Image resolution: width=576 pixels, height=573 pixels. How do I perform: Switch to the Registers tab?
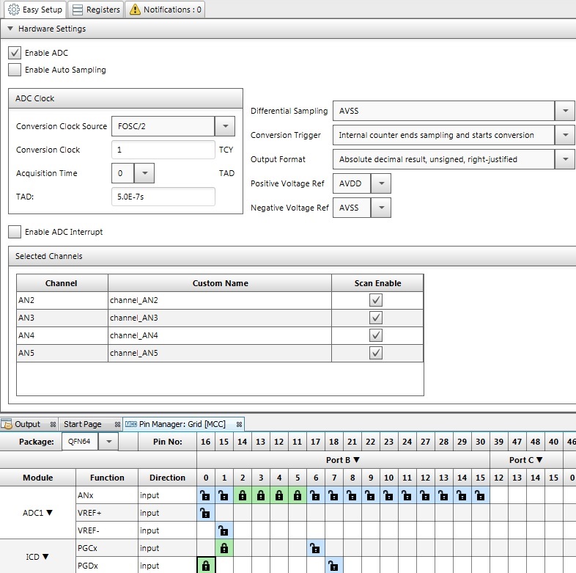(97, 10)
